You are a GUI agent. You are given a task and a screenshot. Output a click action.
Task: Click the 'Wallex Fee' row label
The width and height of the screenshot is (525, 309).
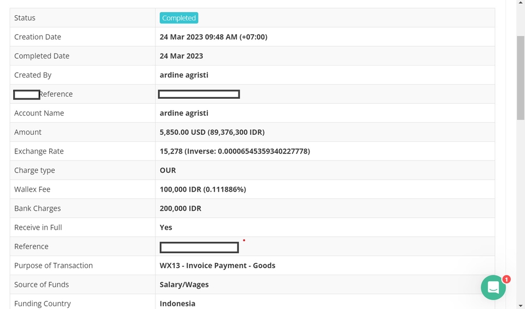click(x=32, y=189)
